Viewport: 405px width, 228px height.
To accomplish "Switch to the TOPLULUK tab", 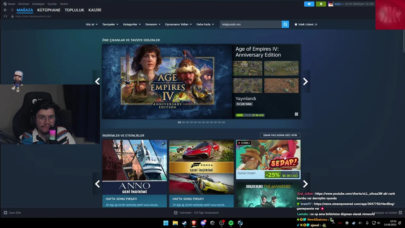I will (74, 10).
